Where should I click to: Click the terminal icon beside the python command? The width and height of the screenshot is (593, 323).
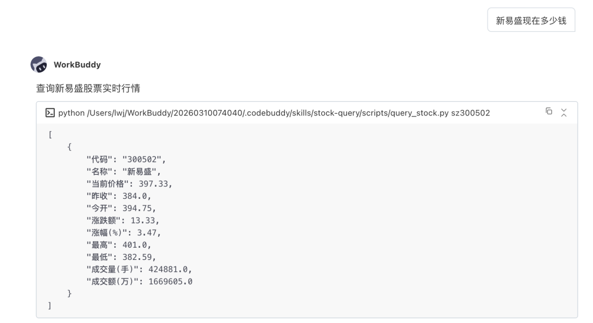(x=50, y=113)
